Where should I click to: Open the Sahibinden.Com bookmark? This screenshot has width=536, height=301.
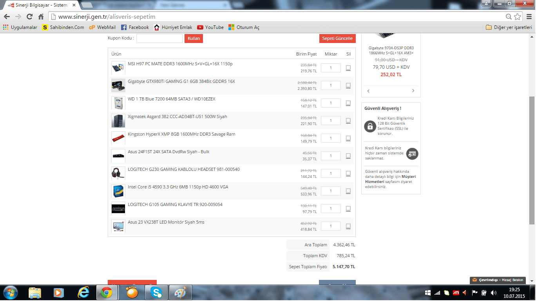[63, 27]
